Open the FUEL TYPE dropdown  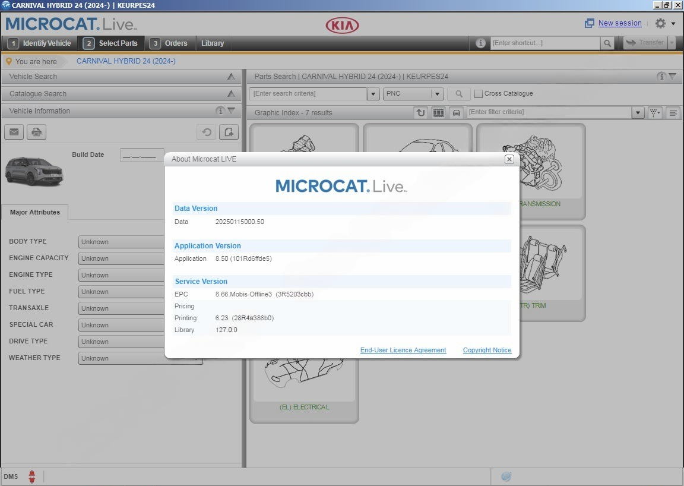click(x=121, y=292)
